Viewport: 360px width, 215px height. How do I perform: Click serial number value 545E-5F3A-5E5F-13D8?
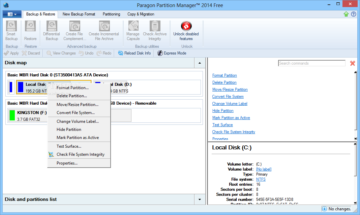coord(275,200)
